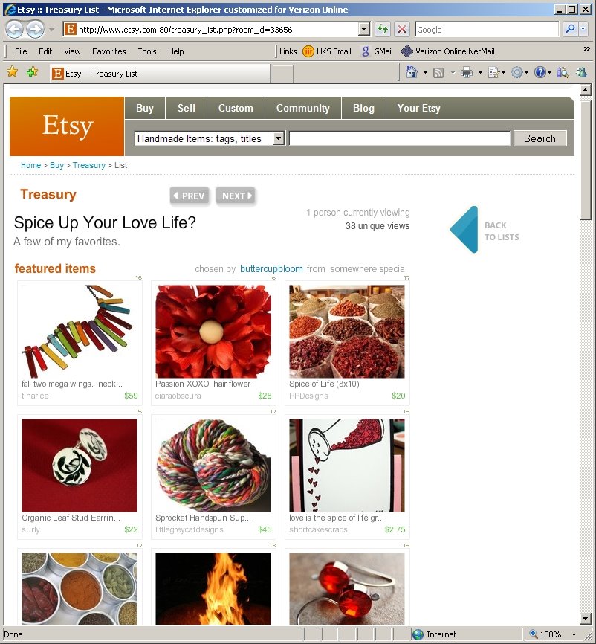Screen dimensions: 596x644
Task: Select the Community tab on Etsy
Action: (x=303, y=108)
